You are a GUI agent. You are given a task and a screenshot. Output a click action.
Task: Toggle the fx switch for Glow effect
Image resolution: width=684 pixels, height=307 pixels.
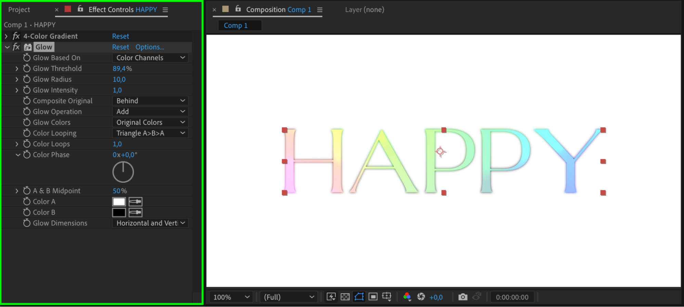coord(16,47)
